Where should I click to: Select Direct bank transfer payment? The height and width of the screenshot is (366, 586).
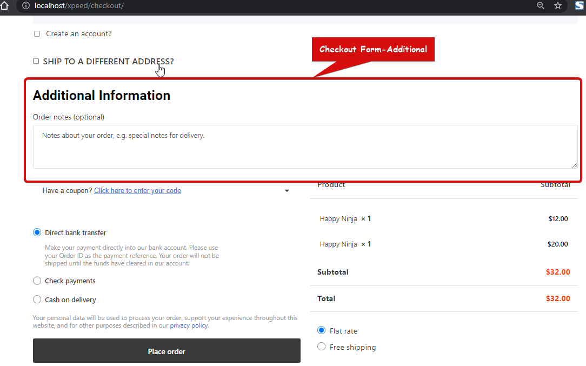(37, 232)
